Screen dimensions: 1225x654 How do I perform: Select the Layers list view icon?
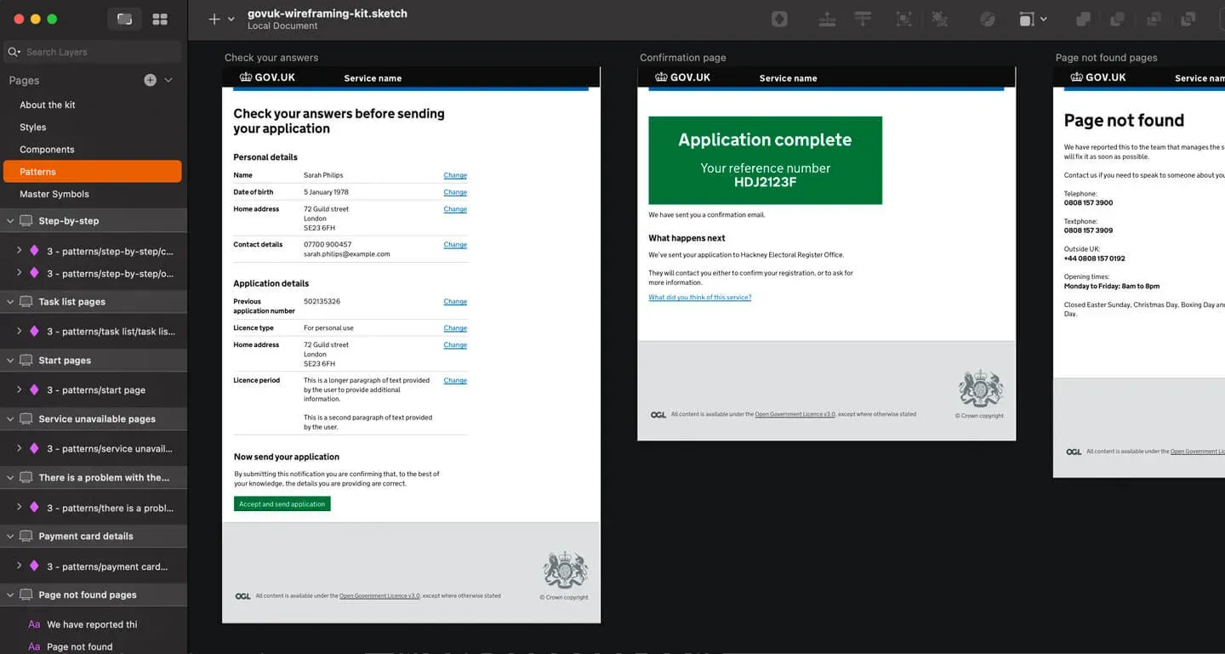pyautogui.click(x=124, y=19)
